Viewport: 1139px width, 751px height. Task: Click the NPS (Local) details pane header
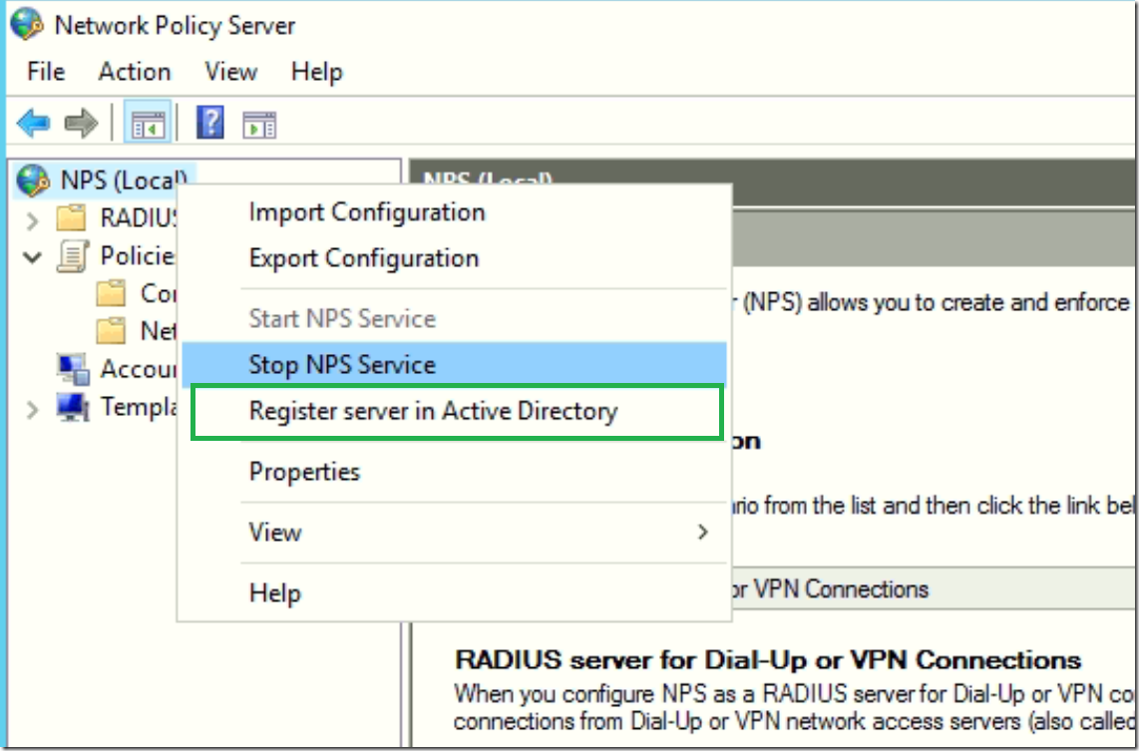(x=774, y=180)
